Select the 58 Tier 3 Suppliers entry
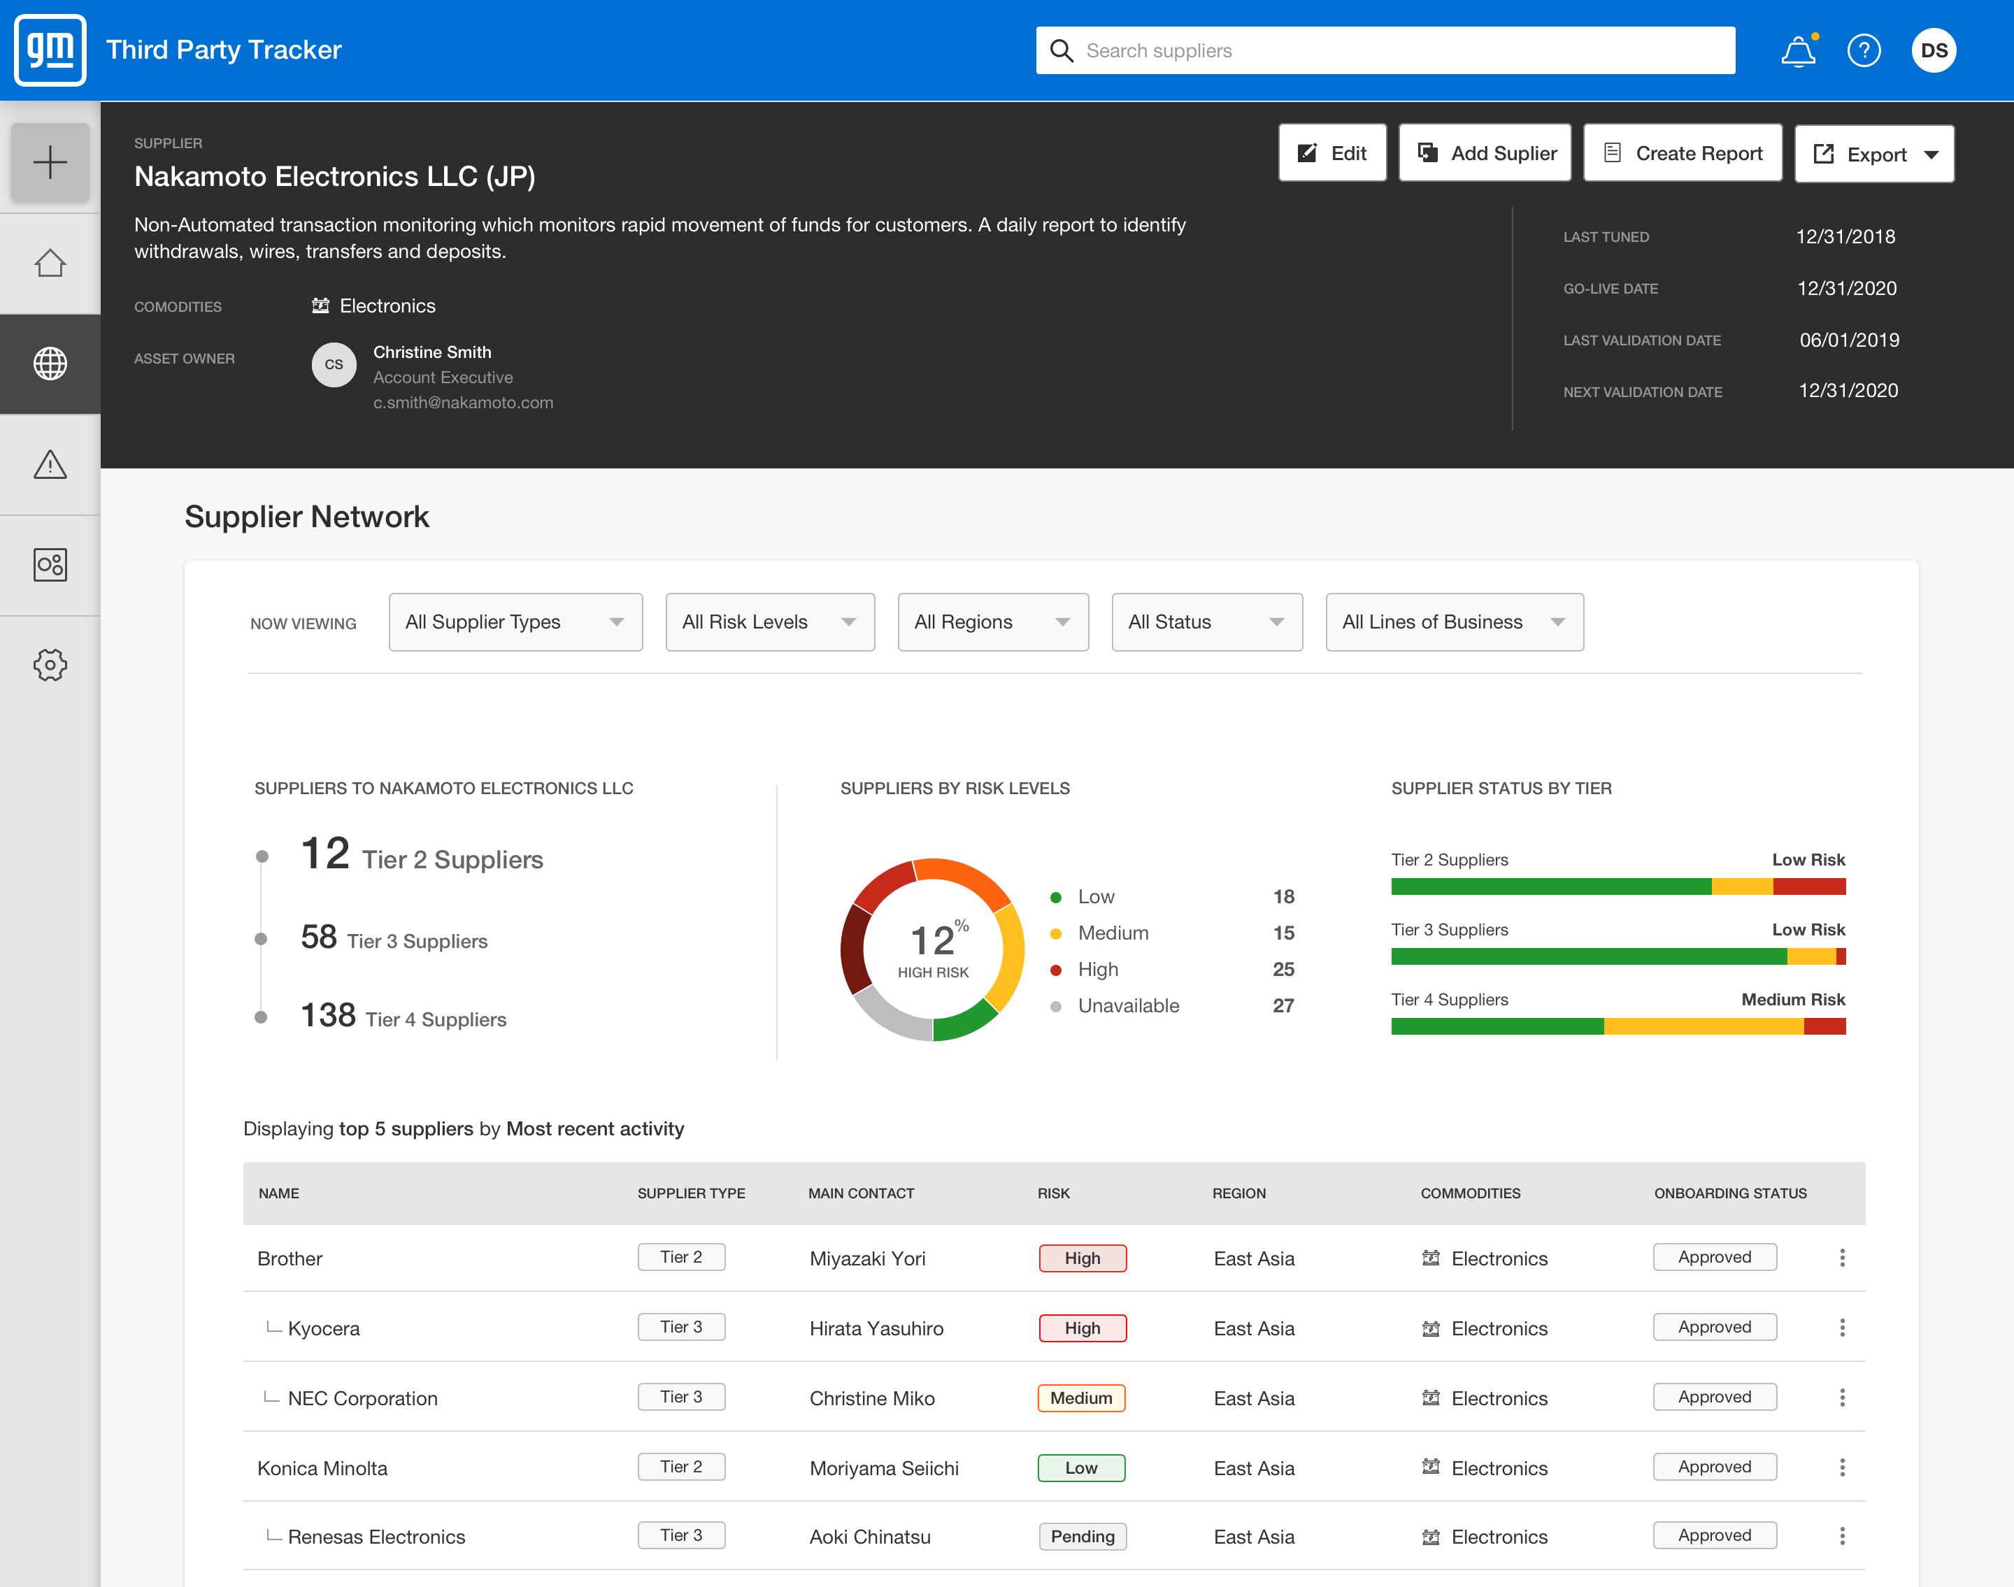Image resolution: width=2014 pixels, height=1587 pixels. (394, 938)
